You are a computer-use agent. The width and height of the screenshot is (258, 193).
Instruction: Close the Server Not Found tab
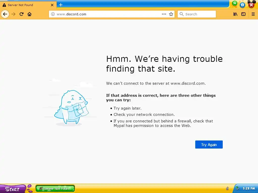point(52,5)
